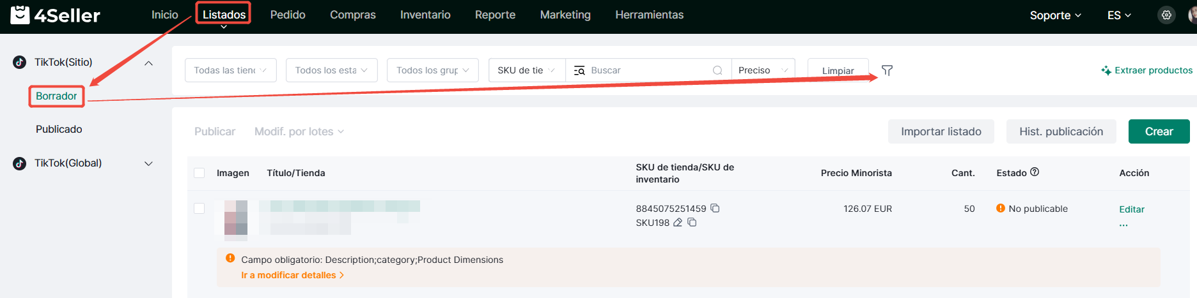Open the three-dots more actions menu

tap(1123, 225)
